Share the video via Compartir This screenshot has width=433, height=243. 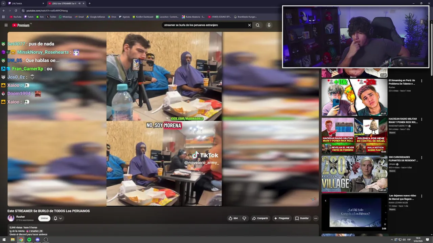[260, 218]
